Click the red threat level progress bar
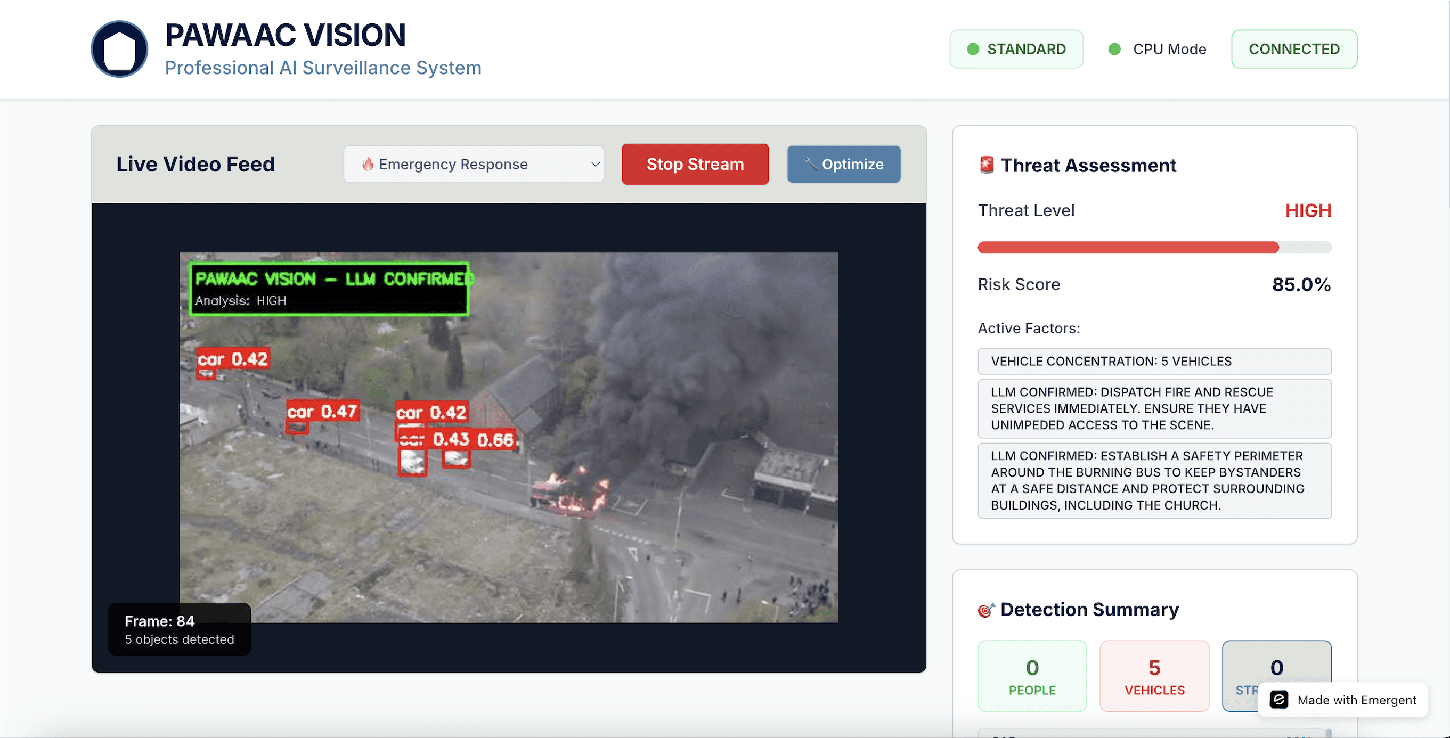The height and width of the screenshot is (738, 1450). coord(1128,248)
